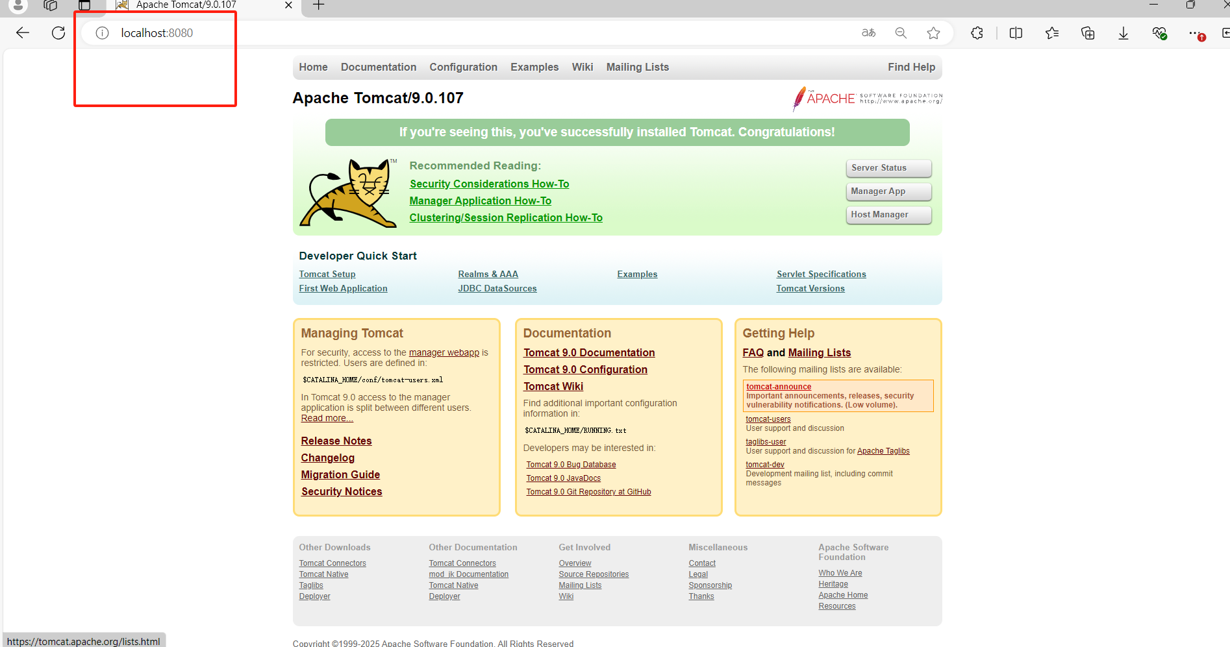Open the tomcat-dev mailing list link
Image resolution: width=1230 pixels, height=647 pixels.
pyautogui.click(x=765, y=465)
